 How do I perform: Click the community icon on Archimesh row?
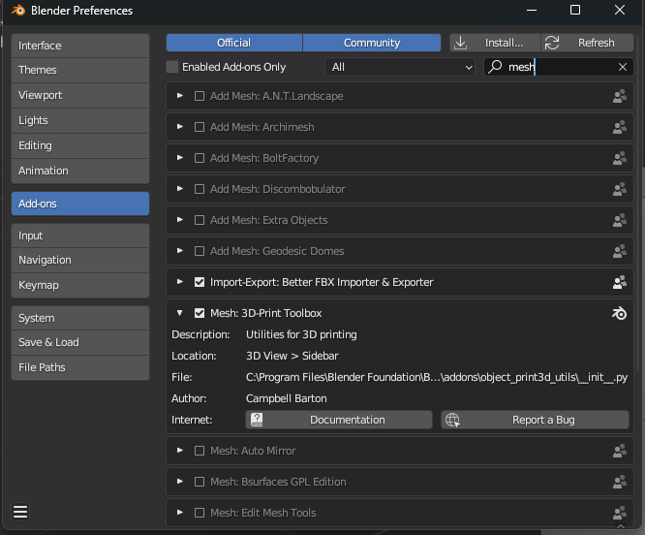pos(620,127)
